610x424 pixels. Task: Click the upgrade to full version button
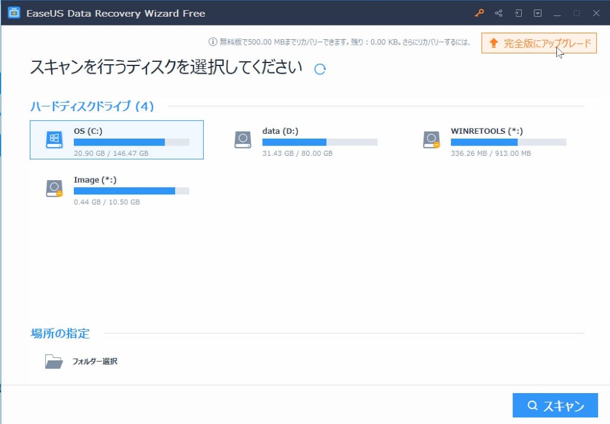539,43
